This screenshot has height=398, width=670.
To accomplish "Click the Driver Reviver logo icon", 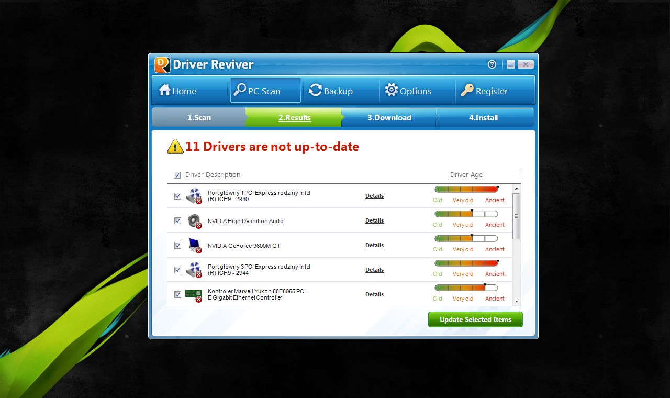I will click(162, 65).
